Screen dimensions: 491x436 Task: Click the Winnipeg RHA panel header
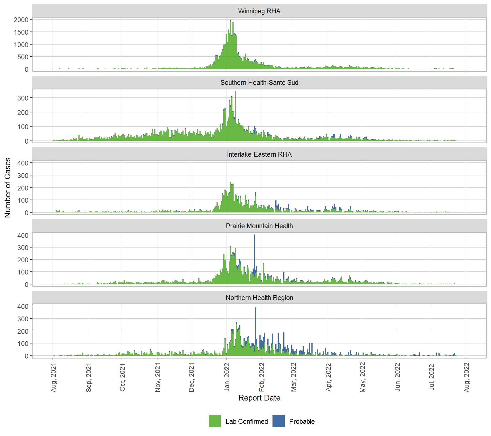pos(259,11)
